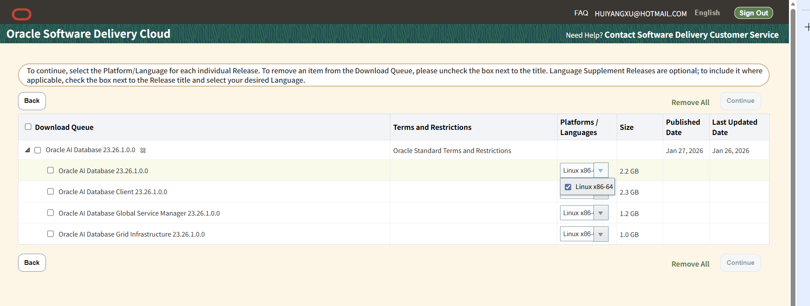Click the remove icon beside Oracle AI Database 23.26.1.0.0
Image resolution: width=810 pixels, height=306 pixels.
point(143,150)
